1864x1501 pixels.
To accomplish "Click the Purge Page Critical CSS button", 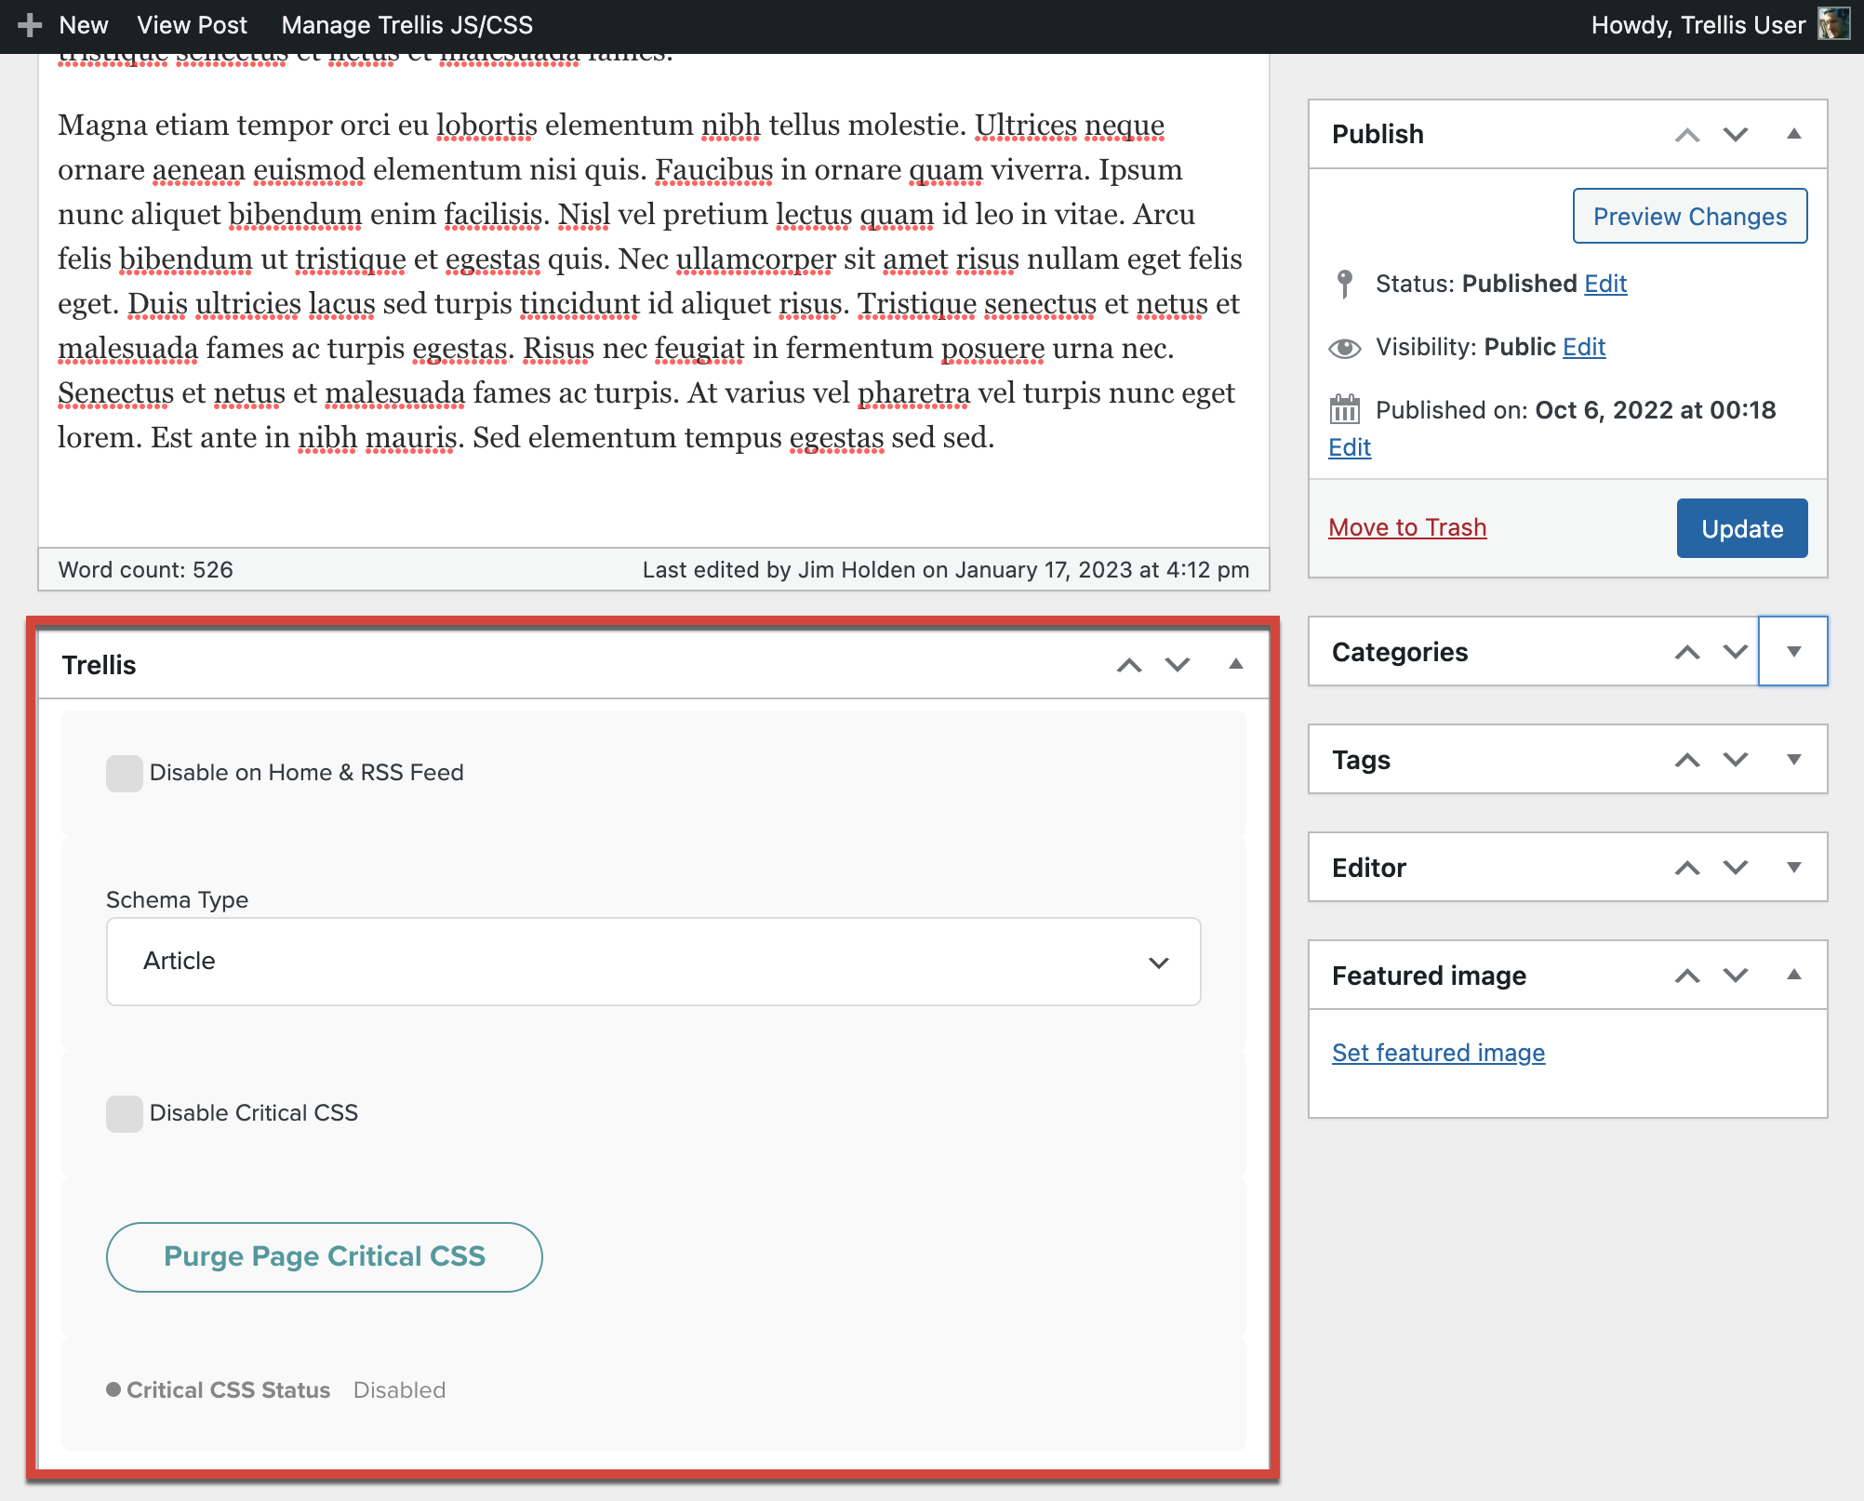I will tap(325, 1255).
